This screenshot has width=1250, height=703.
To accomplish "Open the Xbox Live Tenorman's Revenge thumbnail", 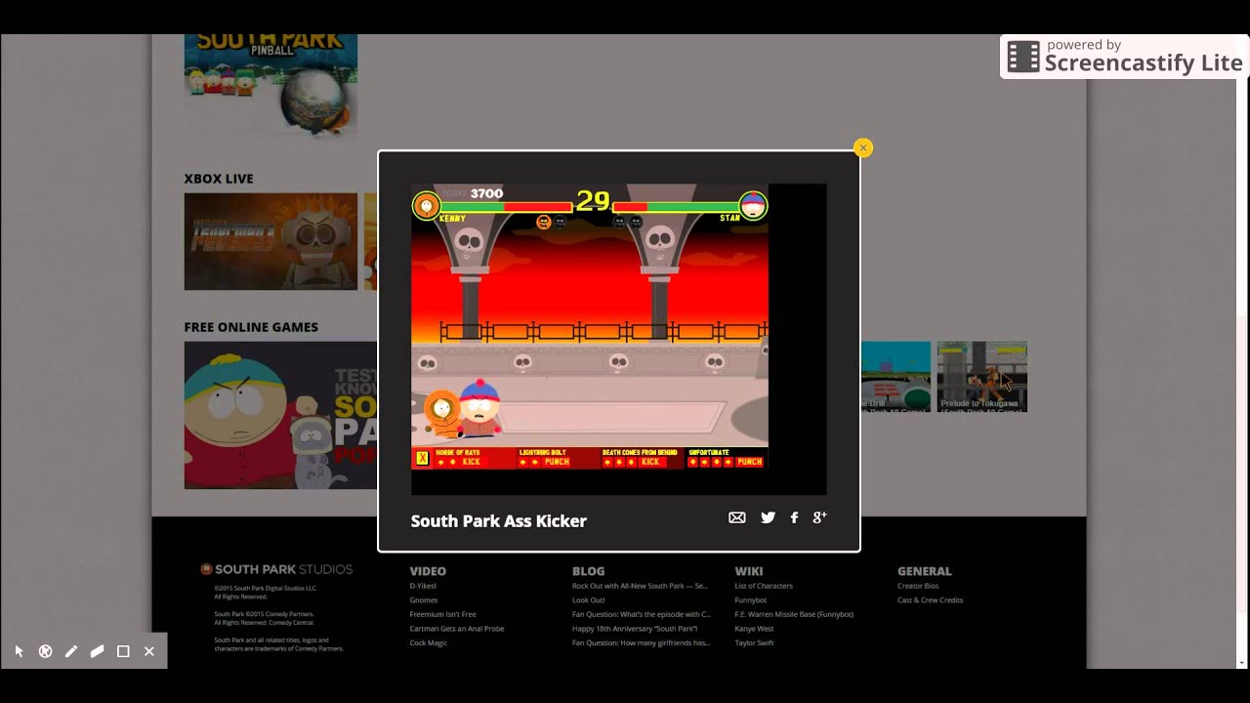I will point(271,241).
